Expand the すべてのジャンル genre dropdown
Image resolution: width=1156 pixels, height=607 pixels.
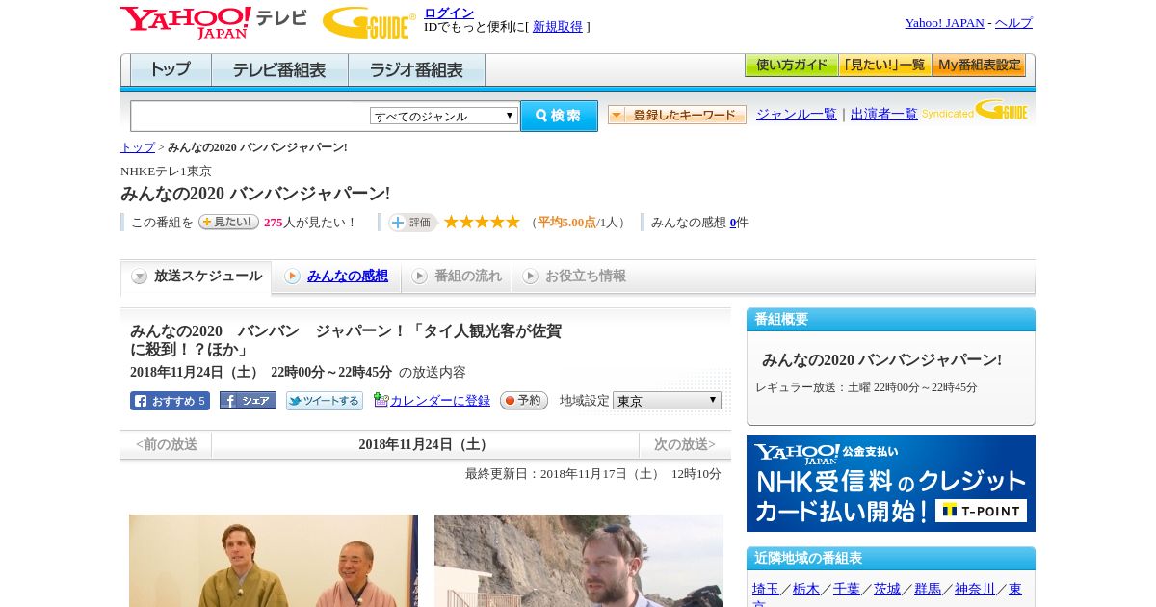(444, 116)
